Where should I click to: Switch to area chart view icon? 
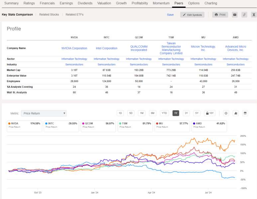coord(236,113)
